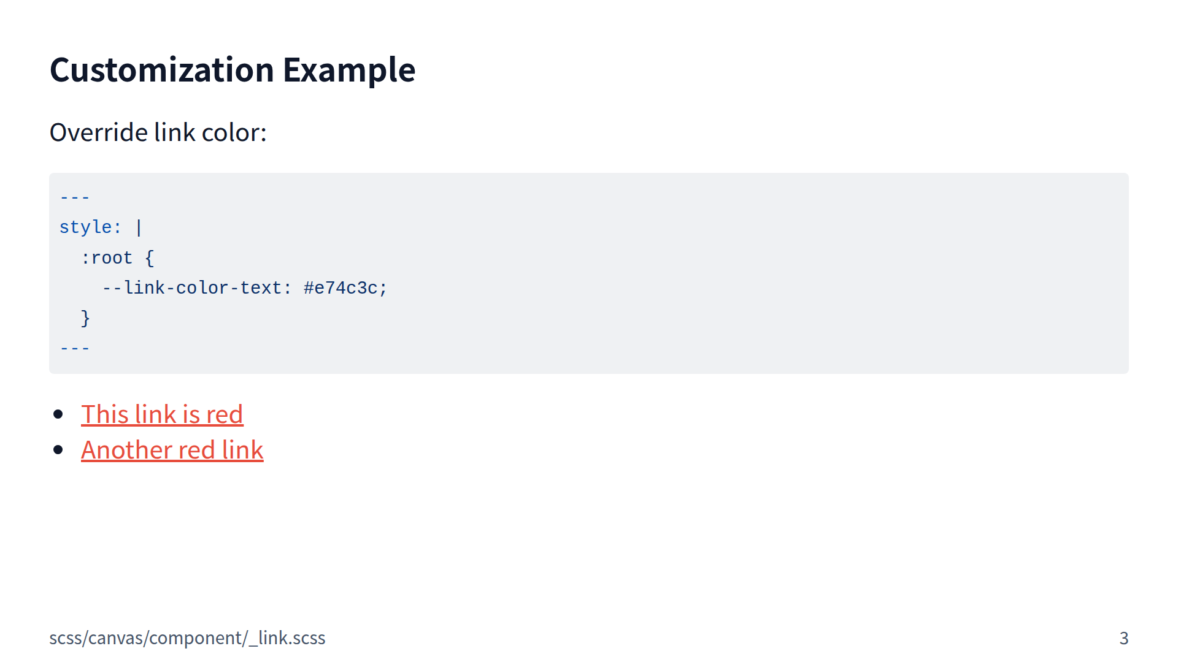This screenshot has height=662, width=1178.
Task: Click the slide page number 3
Action: click(1123, 638)
